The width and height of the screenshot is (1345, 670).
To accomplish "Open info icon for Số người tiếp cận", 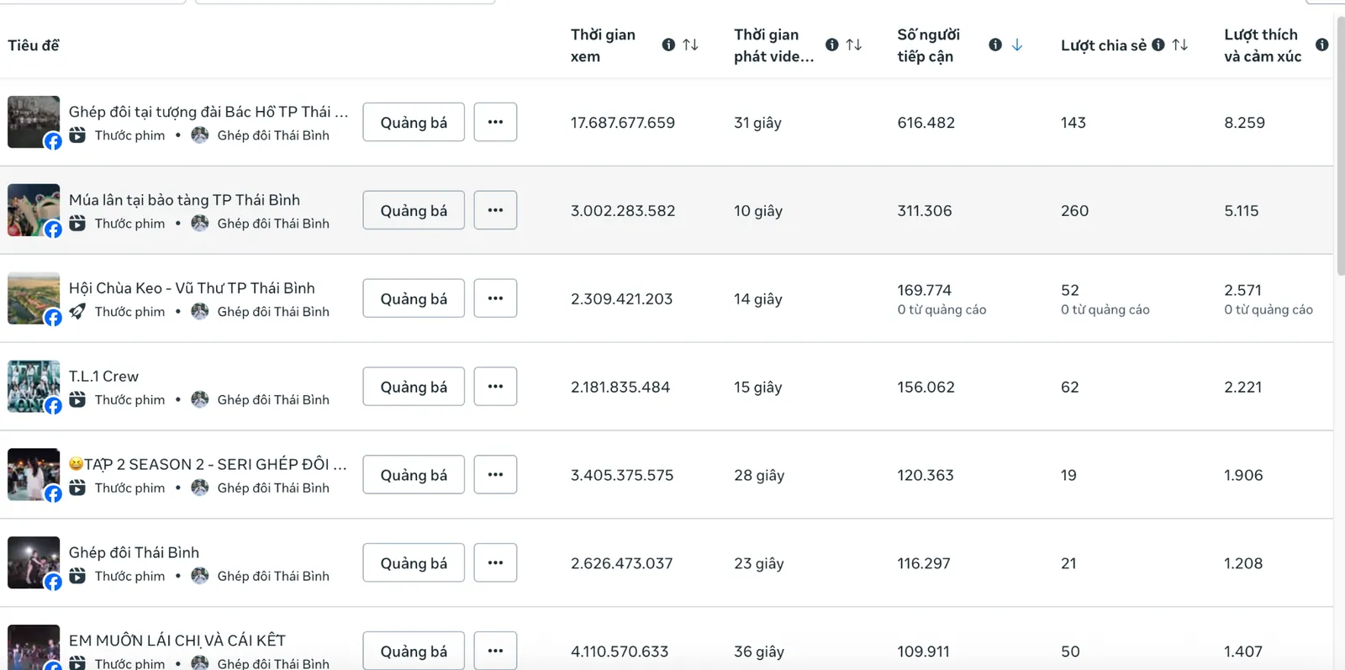I will [994, 45].
